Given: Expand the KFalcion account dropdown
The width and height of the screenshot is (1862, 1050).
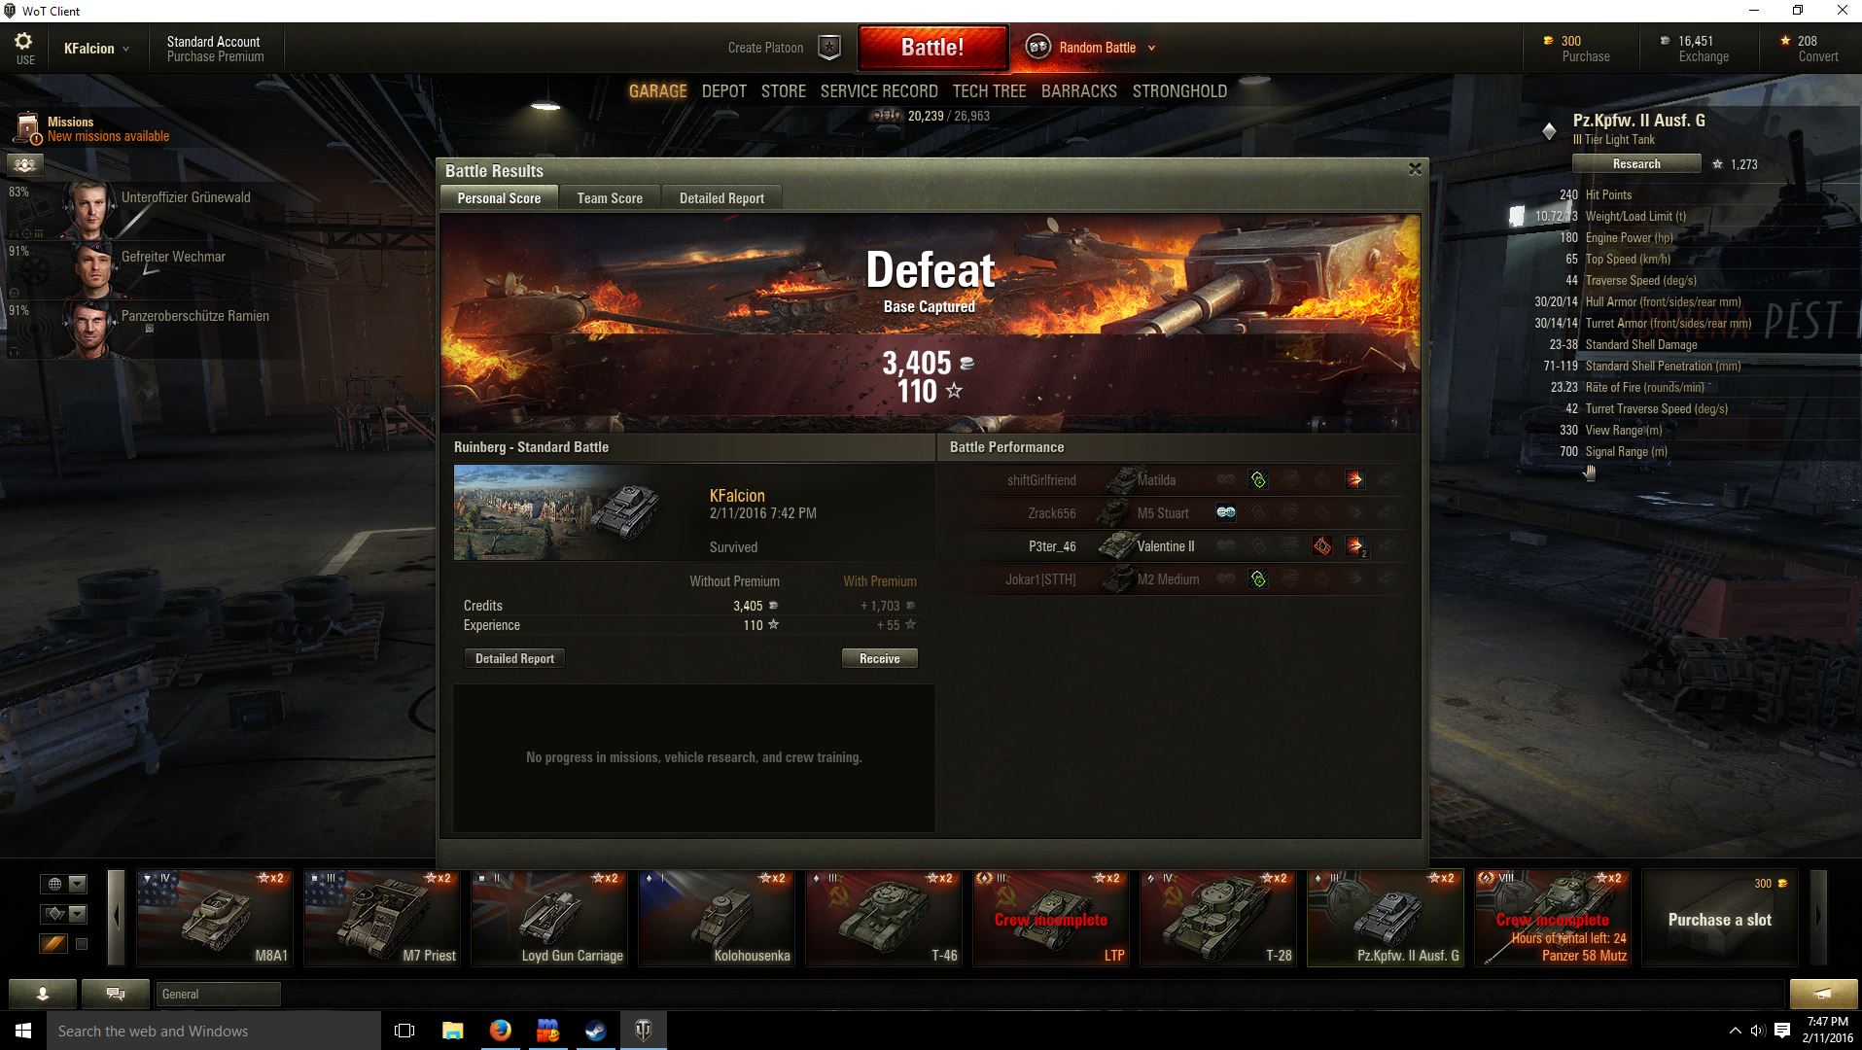Looking at the screenshot, I should [x=125, y=49].
